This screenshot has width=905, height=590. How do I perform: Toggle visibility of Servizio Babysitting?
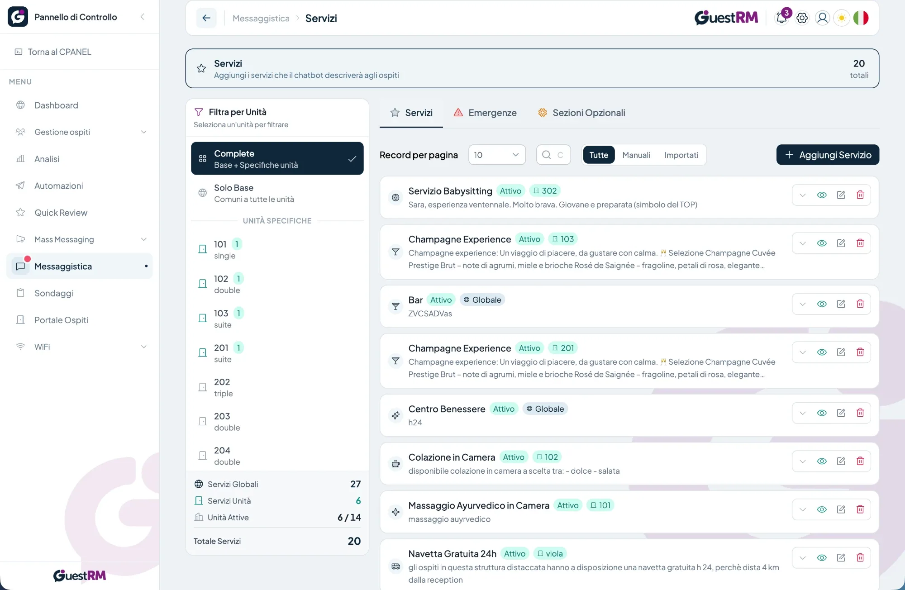click(822, 195)
